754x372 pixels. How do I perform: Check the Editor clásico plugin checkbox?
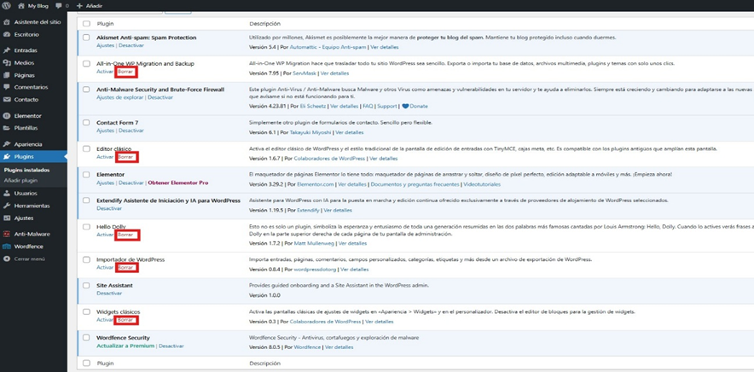click(x=86, y=148)
